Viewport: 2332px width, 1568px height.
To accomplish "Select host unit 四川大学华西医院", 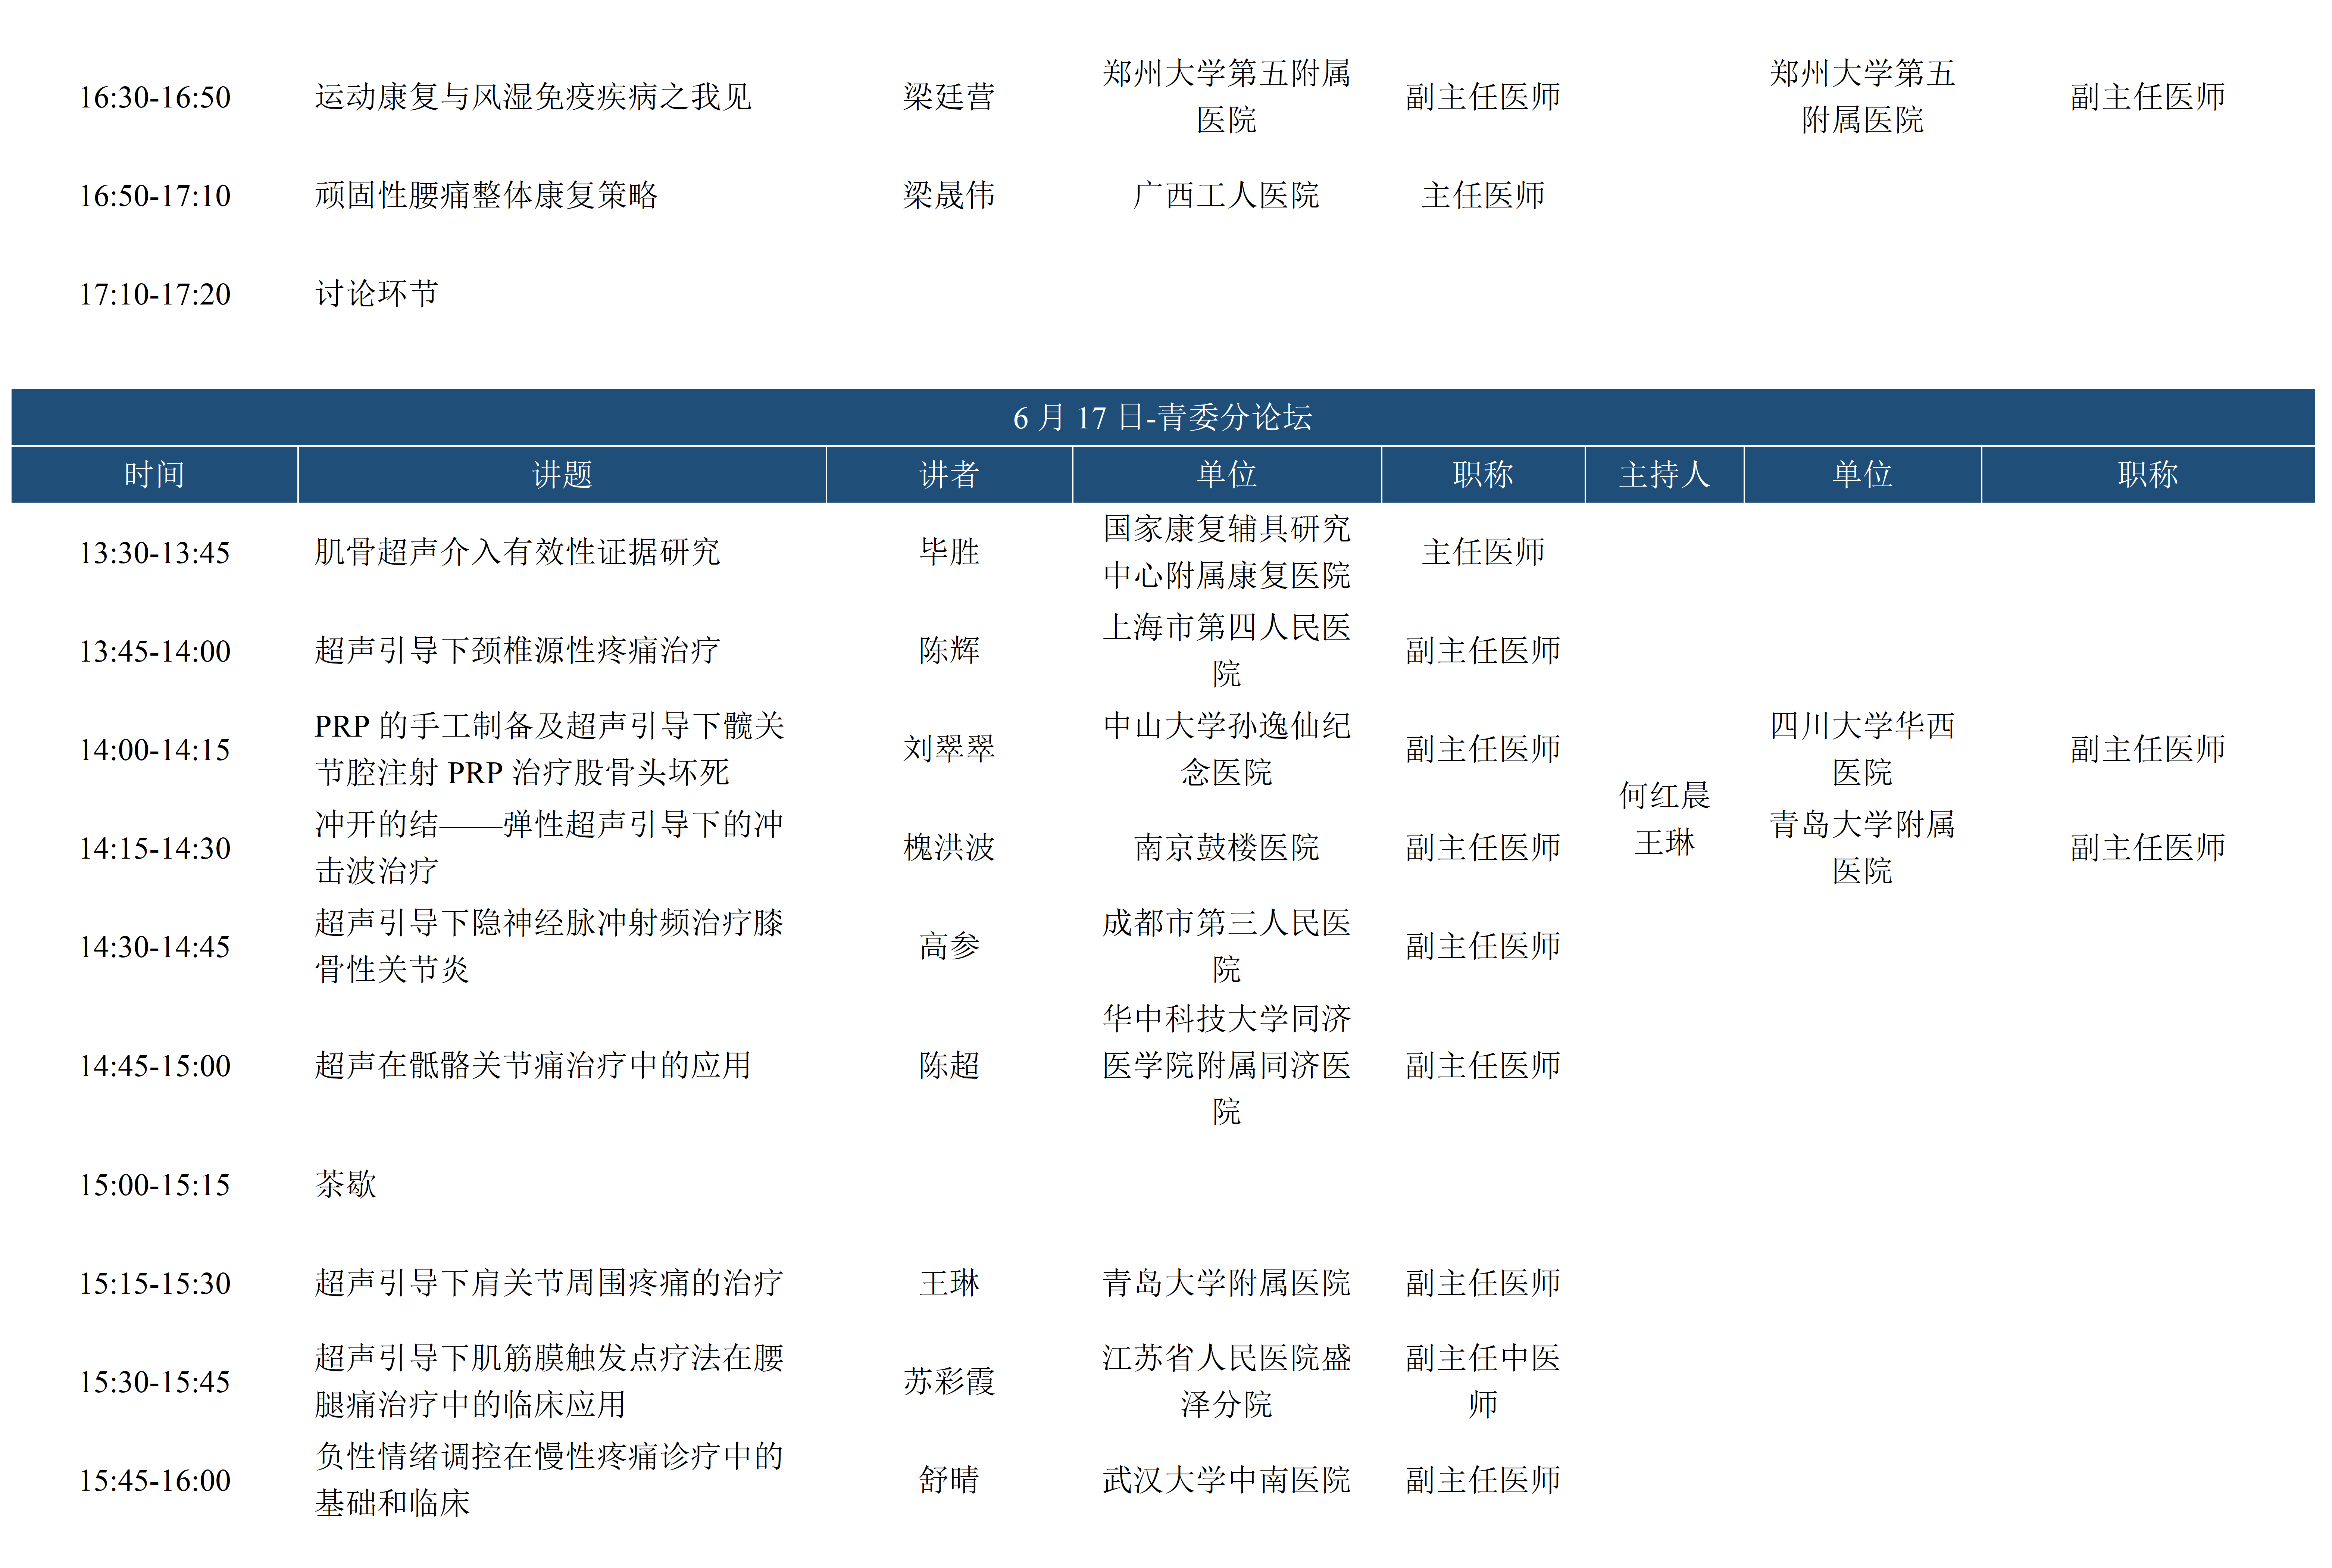I will tap(1862, 748).
